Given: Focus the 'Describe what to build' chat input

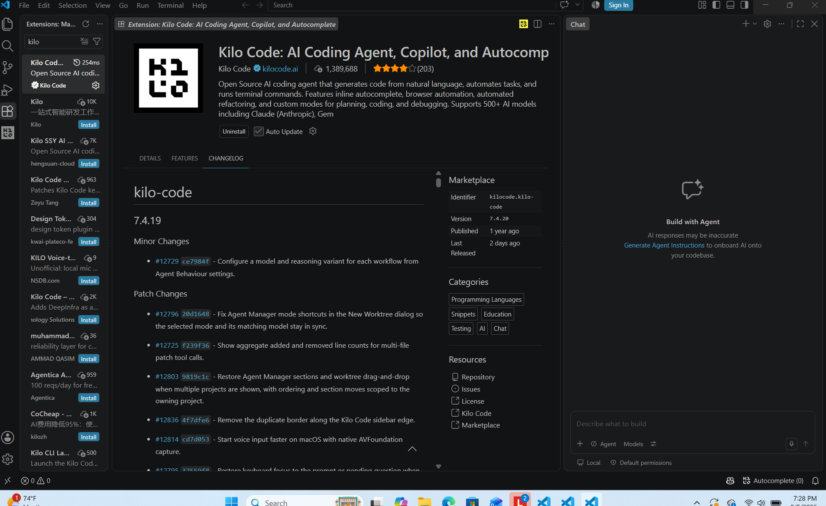Looking at the screenshot, I should click(x=692, y=424).
